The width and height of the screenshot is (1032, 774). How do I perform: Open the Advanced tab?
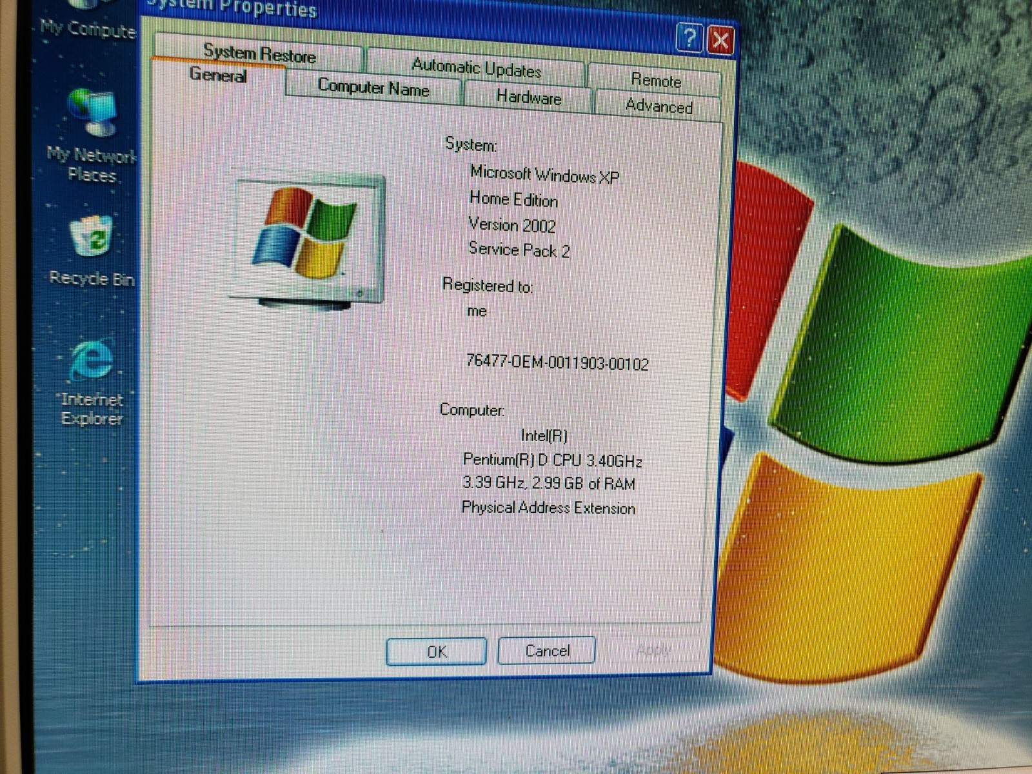(x=659, y=106)
